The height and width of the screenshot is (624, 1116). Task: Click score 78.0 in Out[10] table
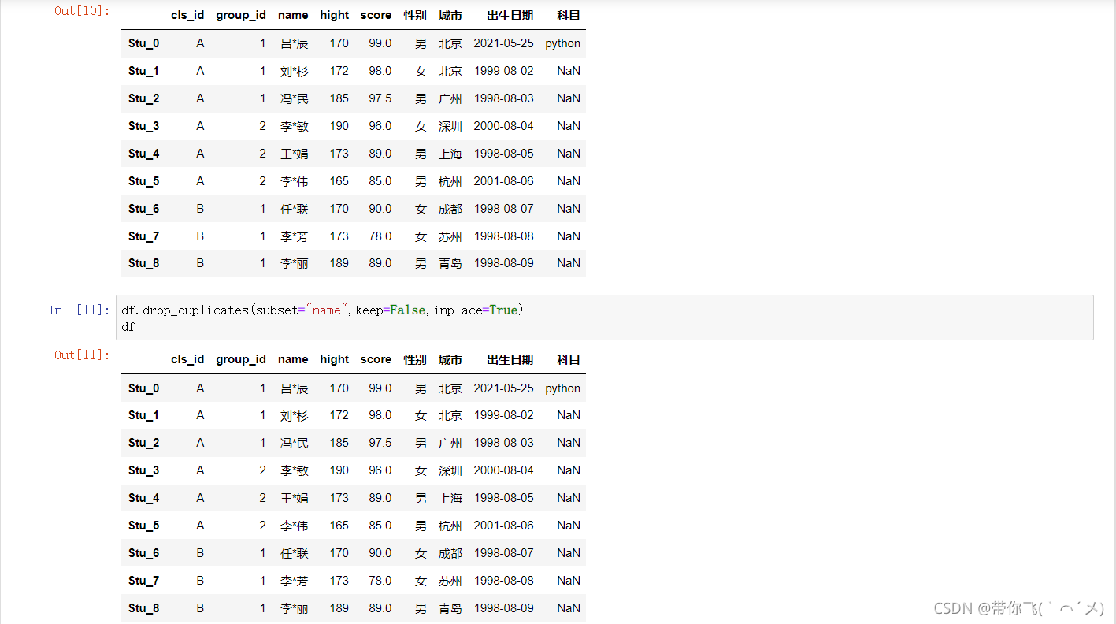point(380,236)
